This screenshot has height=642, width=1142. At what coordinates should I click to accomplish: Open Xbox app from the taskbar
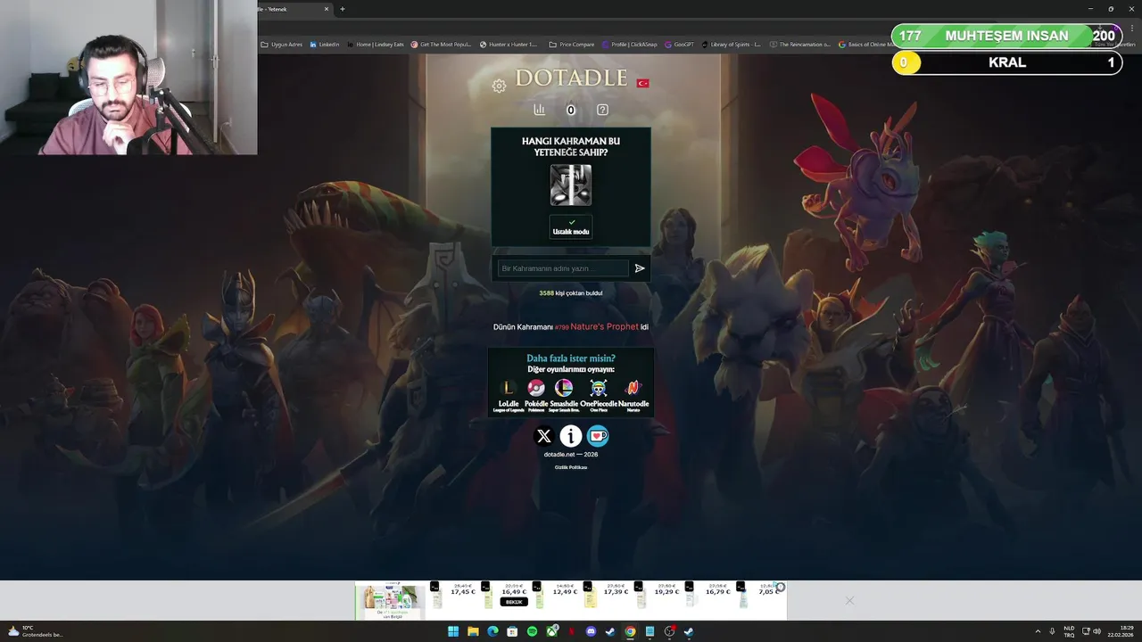[552, 631]
